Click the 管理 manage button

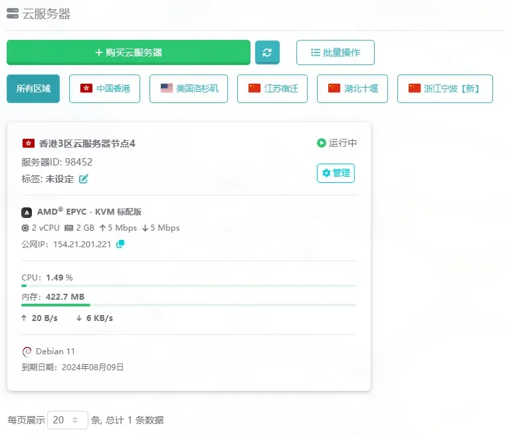point(336,173)
